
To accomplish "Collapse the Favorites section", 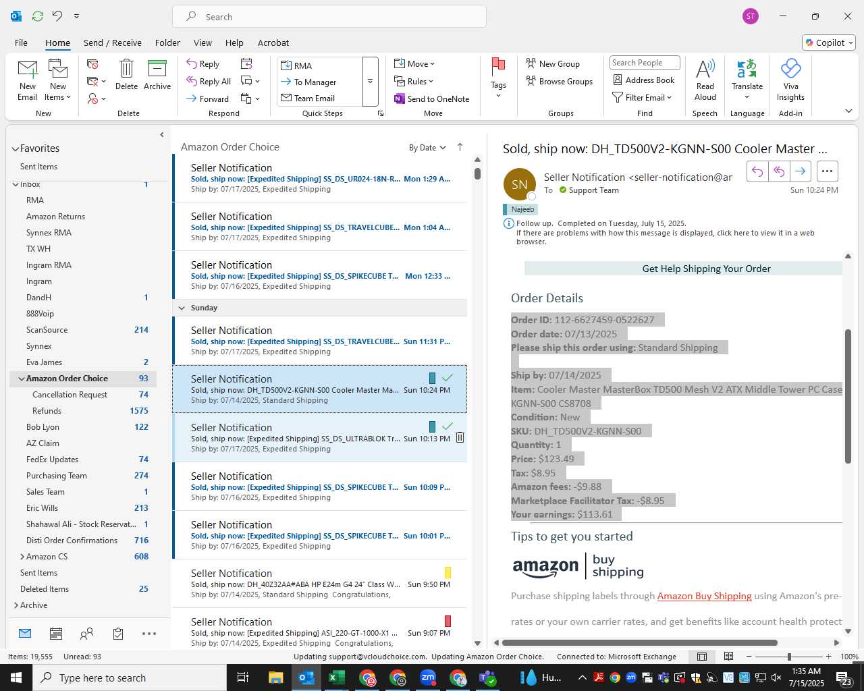I will tap(16, 149).
